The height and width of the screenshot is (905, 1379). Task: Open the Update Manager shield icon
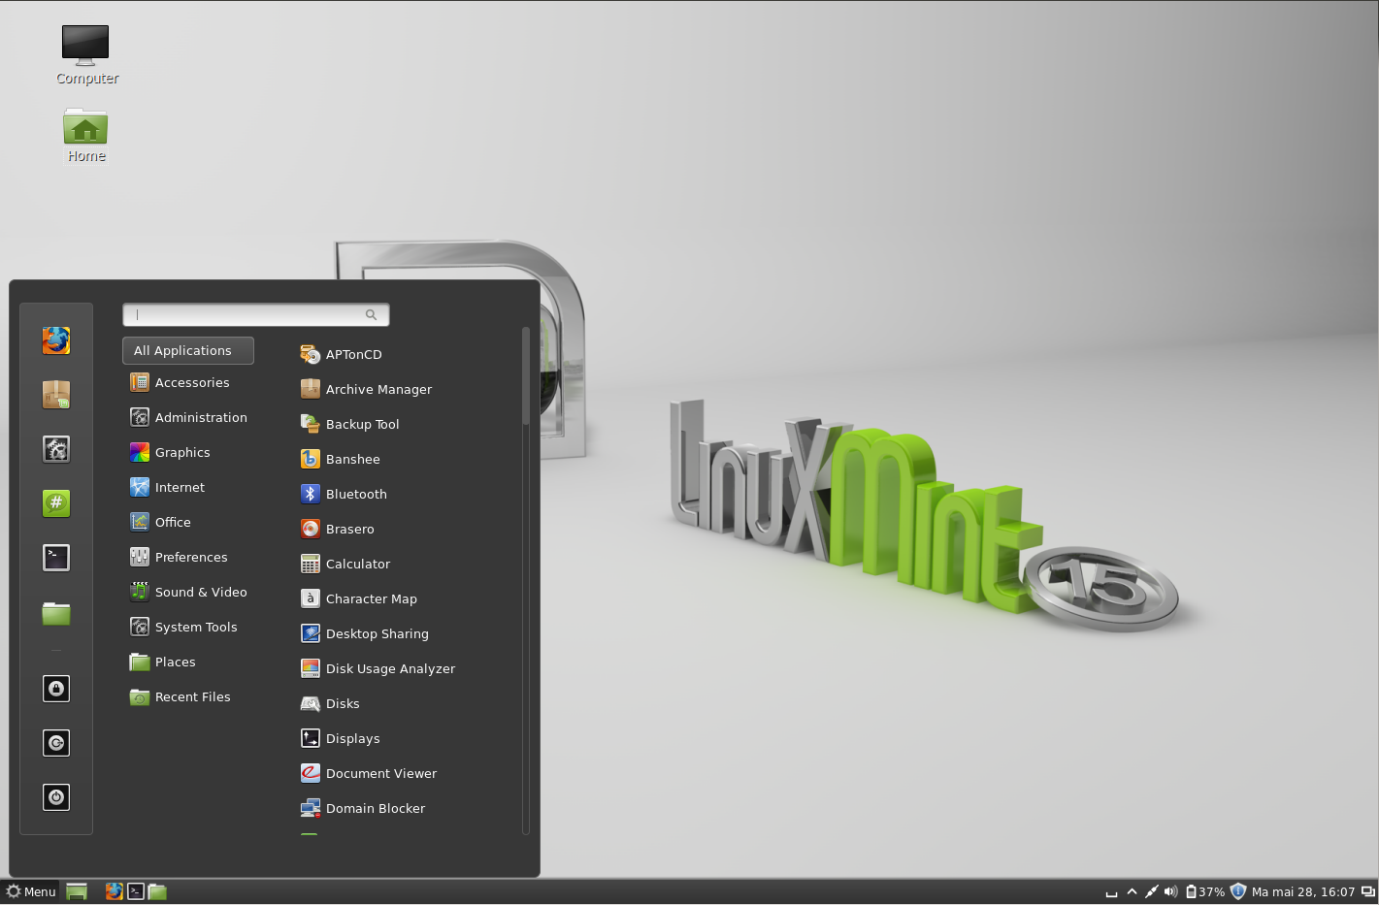[x=1237, y=891]
